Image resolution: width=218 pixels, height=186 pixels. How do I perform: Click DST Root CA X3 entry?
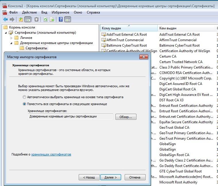click(171, 100)
